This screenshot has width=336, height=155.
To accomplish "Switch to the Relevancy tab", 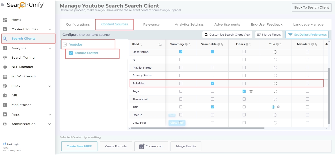I will 151,25.
